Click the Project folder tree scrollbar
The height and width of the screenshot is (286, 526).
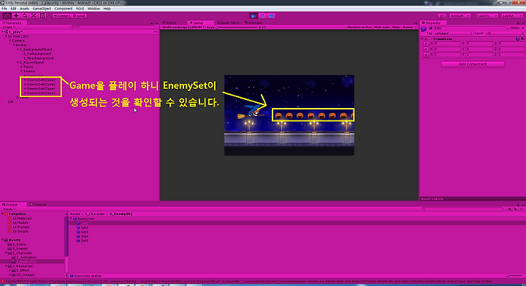pyautogui.click(x=66, y=237)
